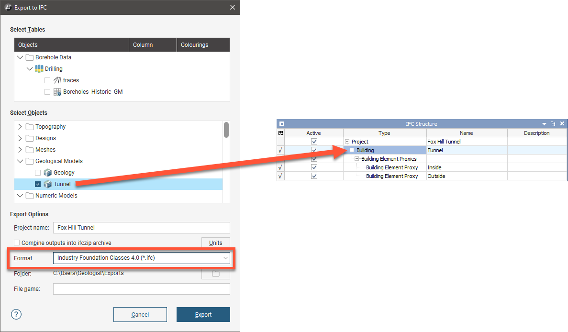Collapse the Numeric Models folder
Image resolution: width=568 pixels, height=332 pixels.
coord(20,196)
